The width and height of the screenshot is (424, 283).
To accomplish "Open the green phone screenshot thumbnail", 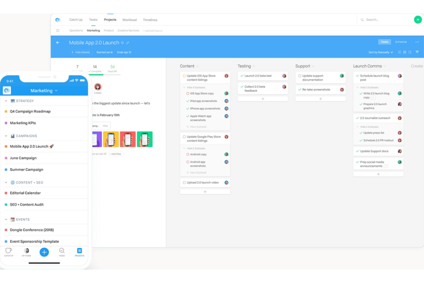I will pyautogui.click(x=145, y=139).
